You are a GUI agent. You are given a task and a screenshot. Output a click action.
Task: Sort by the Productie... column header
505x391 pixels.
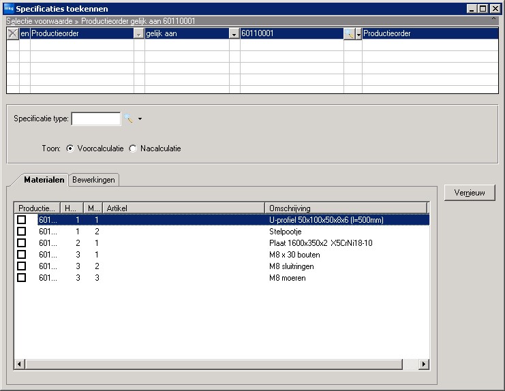click(x=37, y=208)
